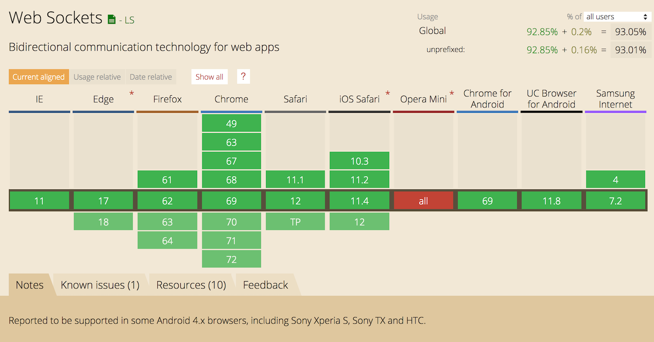Click the Show all button
Image resolution: width=654 pixels, height=342 pixels.
209,77
